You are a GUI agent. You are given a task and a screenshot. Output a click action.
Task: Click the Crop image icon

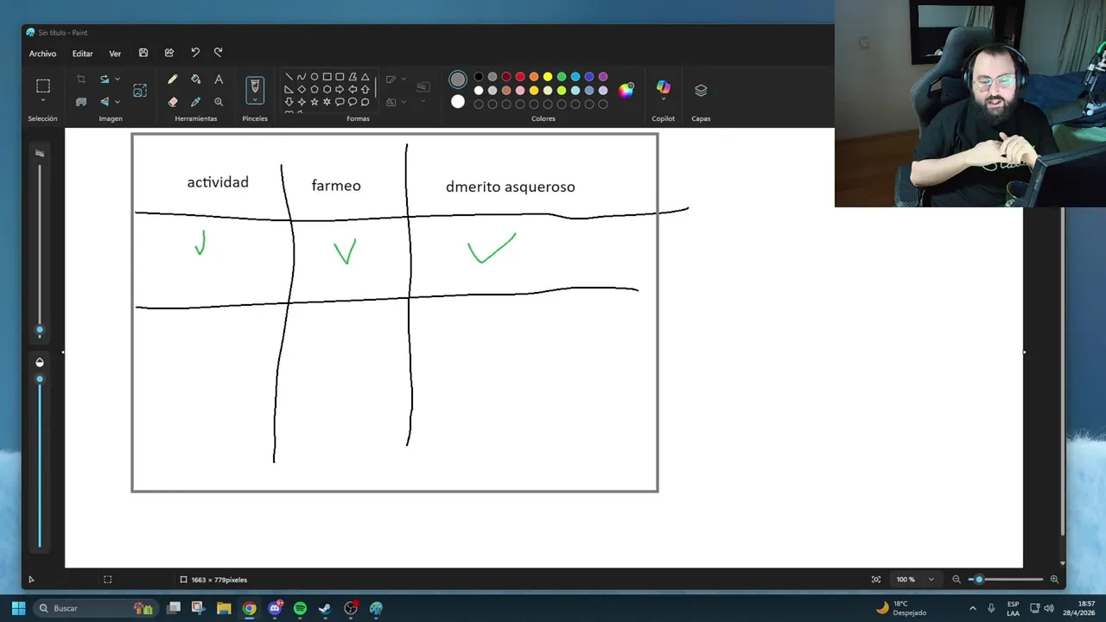(81, 79)
